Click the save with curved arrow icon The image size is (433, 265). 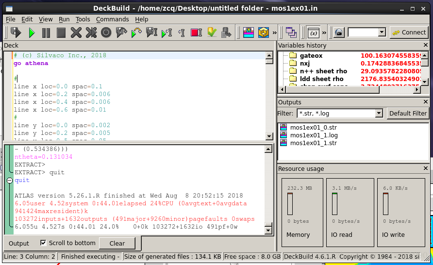point(121,33)
